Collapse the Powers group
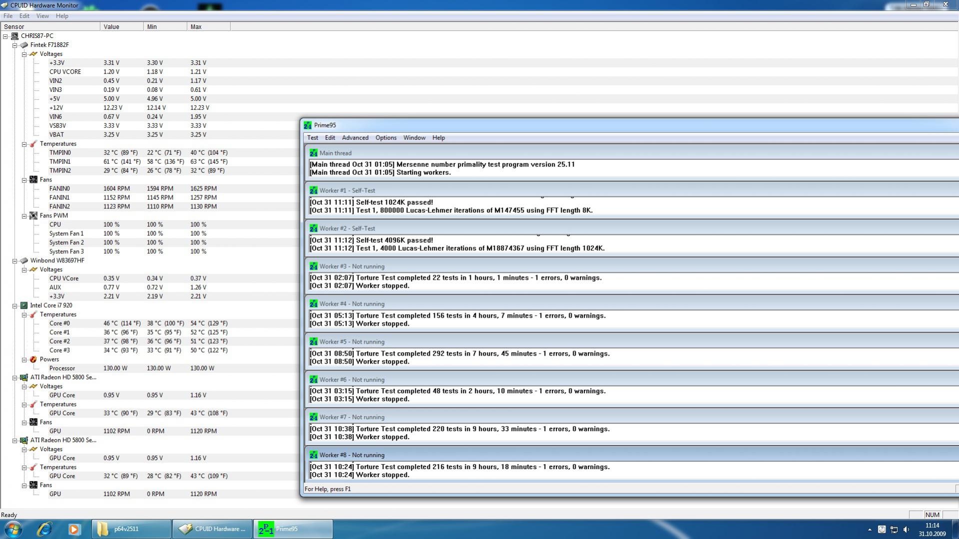 click(x=24, y=360)
